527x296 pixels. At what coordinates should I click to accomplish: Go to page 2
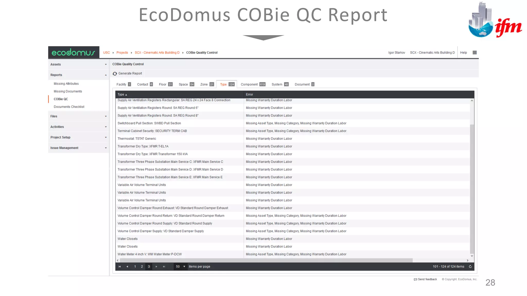(142, 267)
